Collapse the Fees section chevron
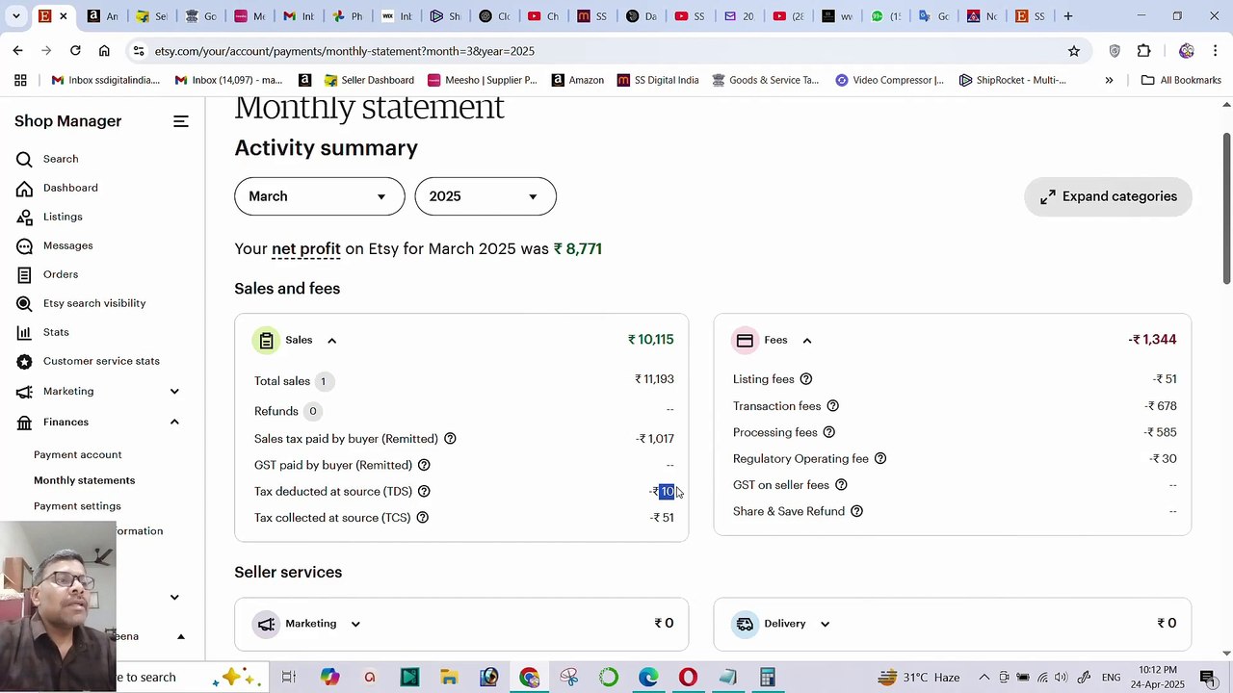 [807, 341]
